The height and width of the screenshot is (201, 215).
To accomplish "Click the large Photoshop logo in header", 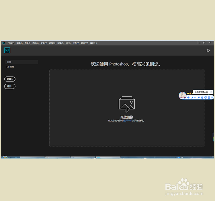I will coord(7,50).
